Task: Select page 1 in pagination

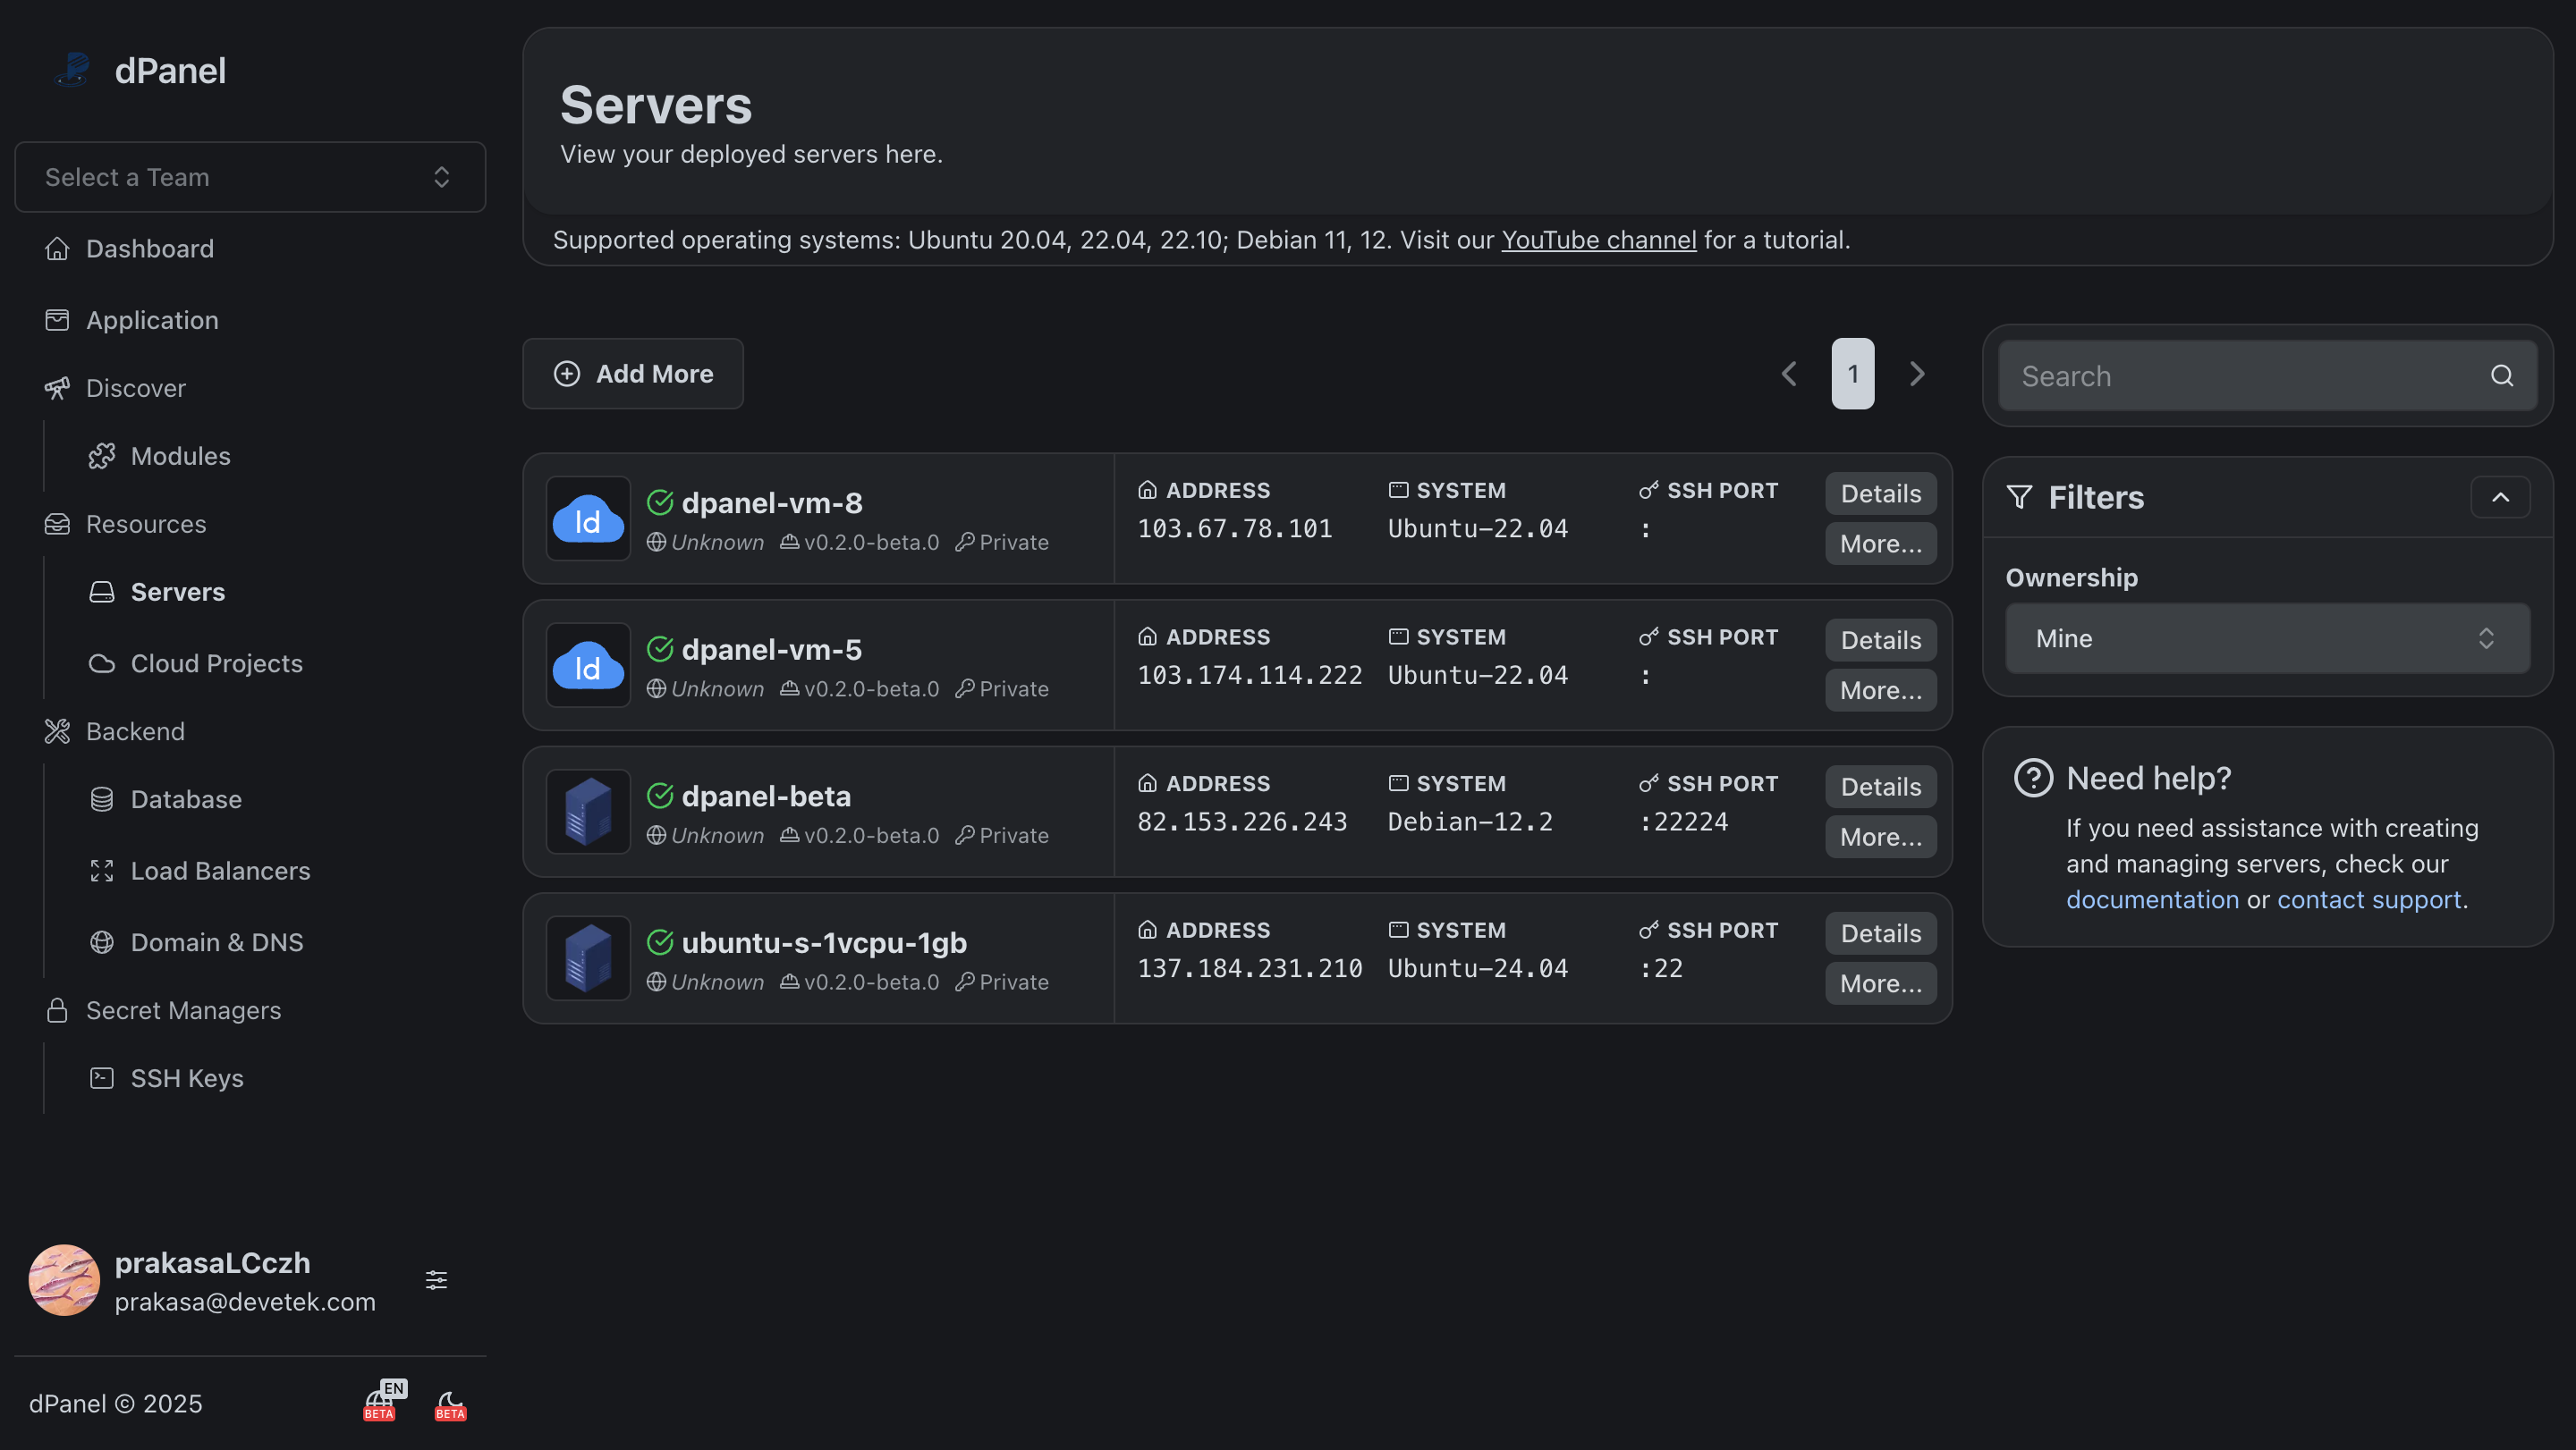Action: click(1852, 374)
